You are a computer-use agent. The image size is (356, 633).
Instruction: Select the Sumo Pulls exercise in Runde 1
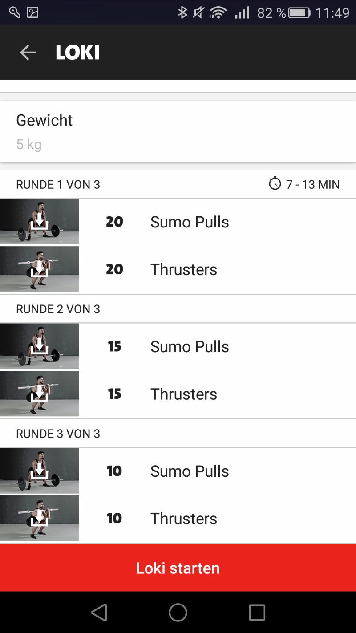[190, 221]
